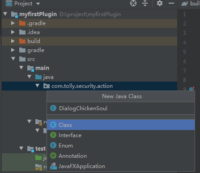Choose Annotation from the type list
This screenshot has height=173, width=200.
(x=121, y=156)
